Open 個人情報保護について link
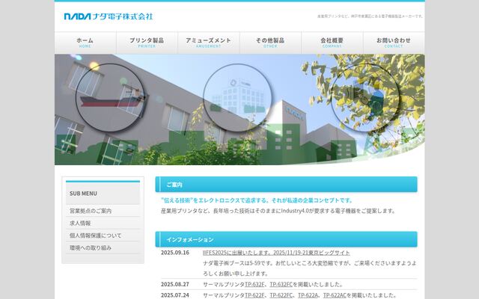The width and height of the screenshot is (479, 299). (x=103, y=235)
